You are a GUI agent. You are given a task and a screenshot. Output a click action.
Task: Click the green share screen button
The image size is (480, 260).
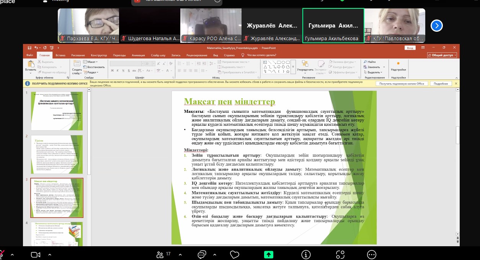click(x=269, y=254)
